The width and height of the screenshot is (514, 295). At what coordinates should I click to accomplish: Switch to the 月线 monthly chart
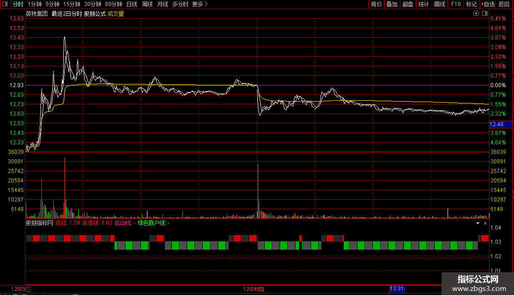(162, 4)
